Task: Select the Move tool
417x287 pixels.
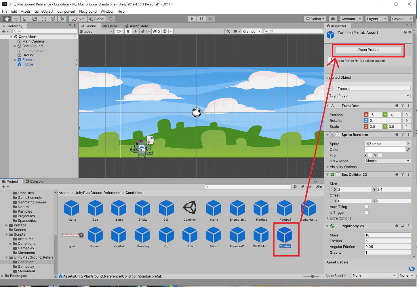Action: tap(16, 19)
